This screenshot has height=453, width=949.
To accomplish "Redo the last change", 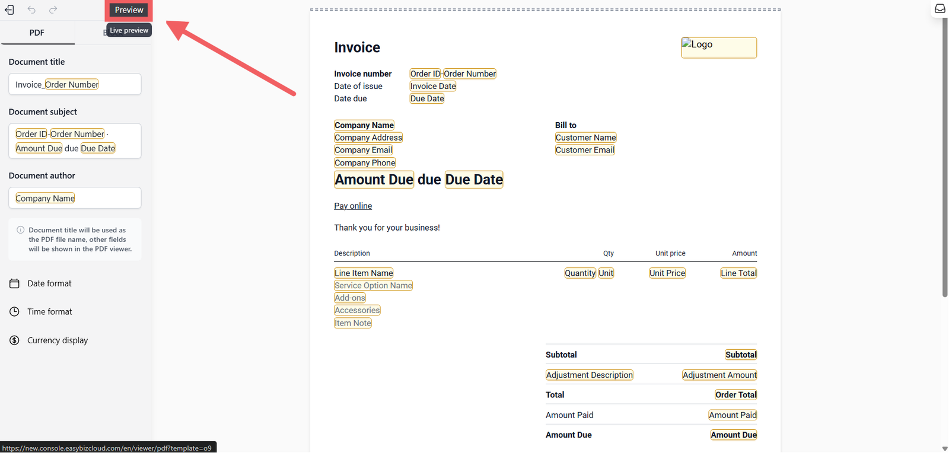I will tap(53, 10).
